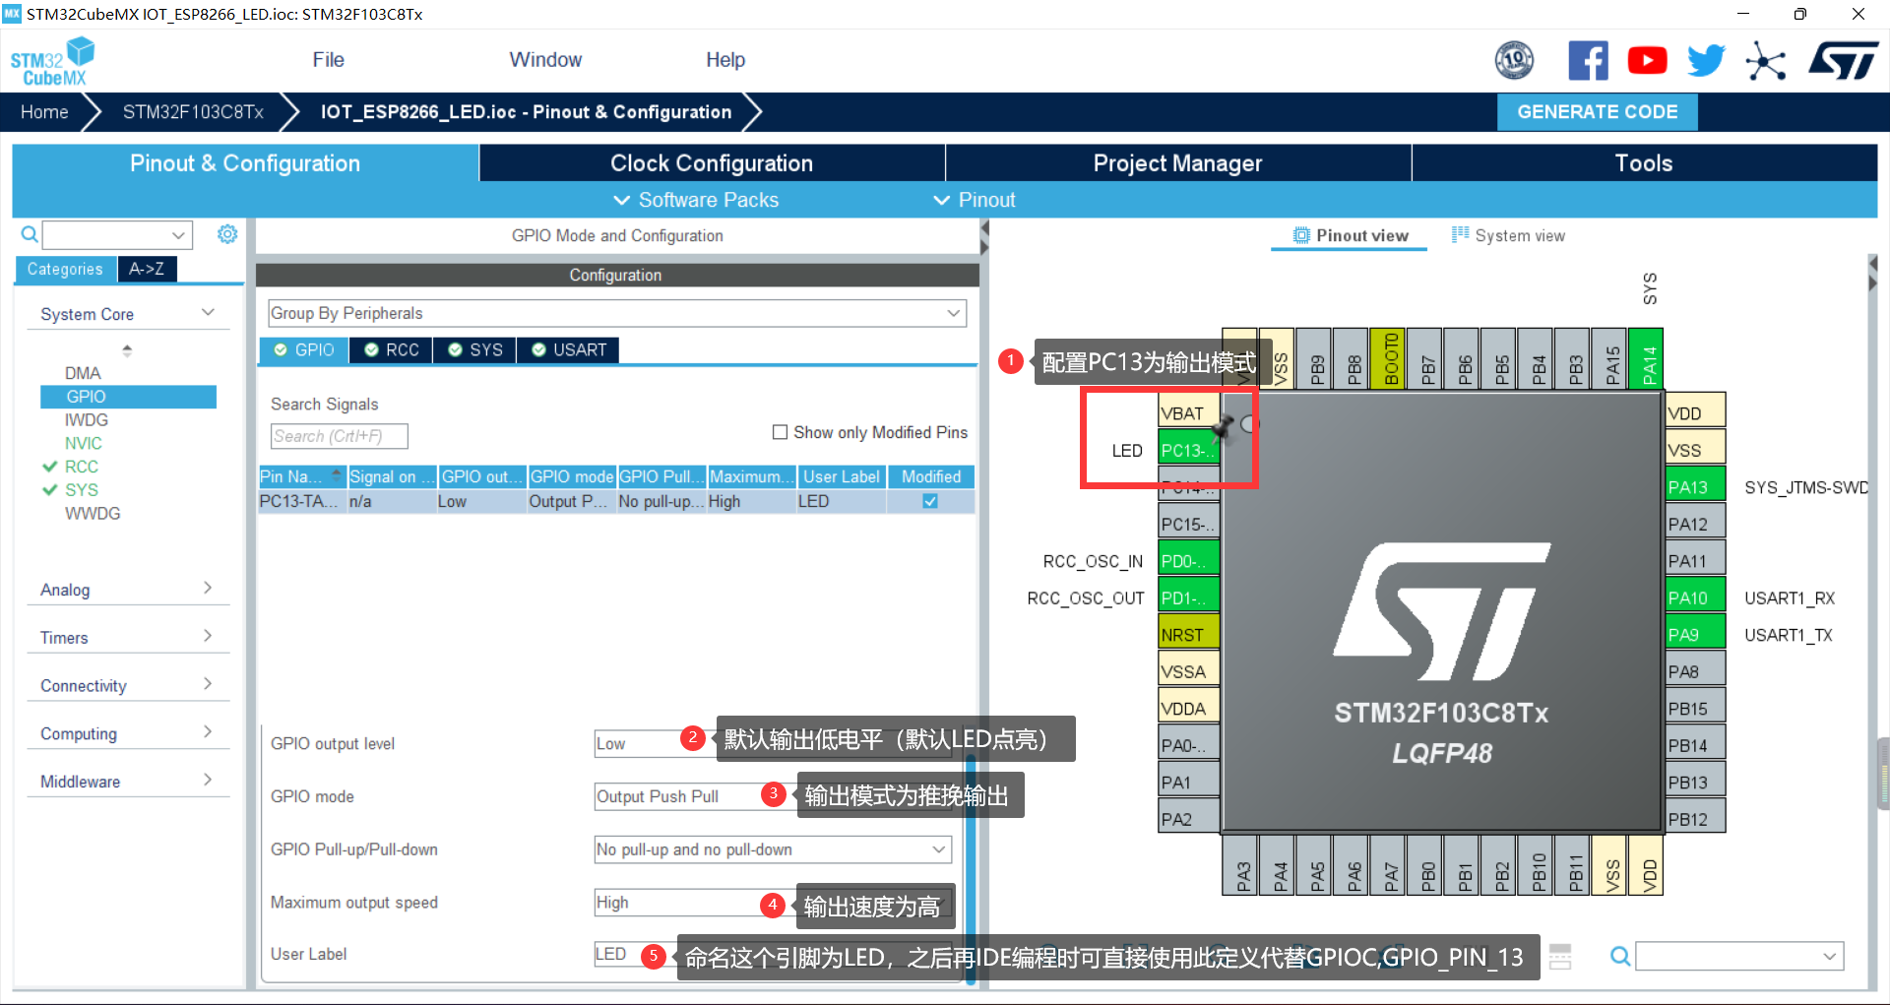The image size is (1890, 1005).
Task: Open the Help menu
Action: [725, 60]
